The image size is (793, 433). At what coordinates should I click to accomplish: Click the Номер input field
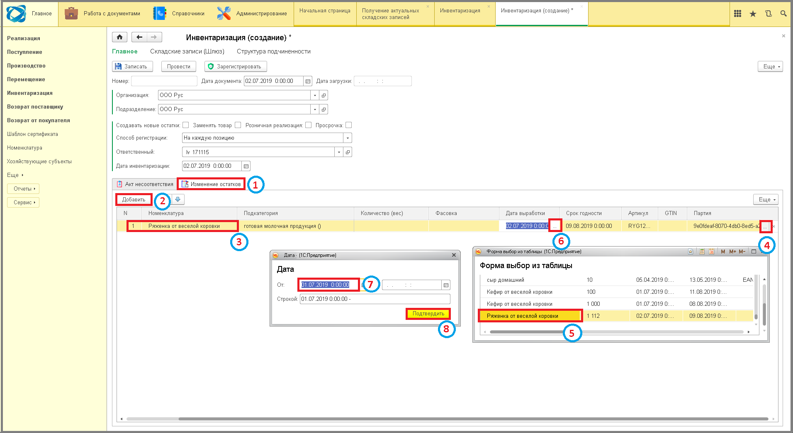pos(164,81)
